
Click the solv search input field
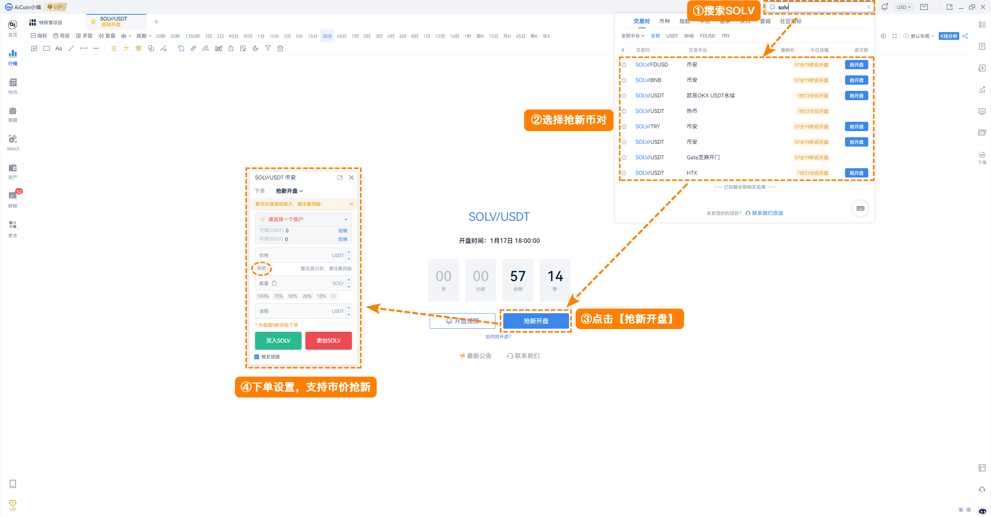coord(820,7)
